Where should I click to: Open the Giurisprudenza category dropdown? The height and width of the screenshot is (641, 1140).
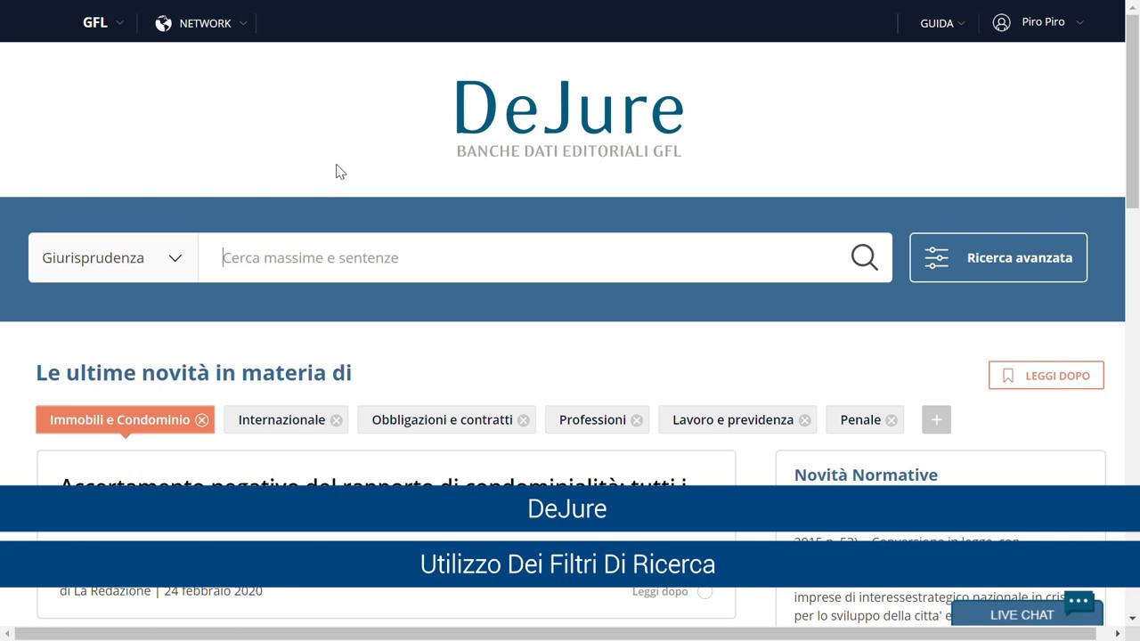[x=113, y=257]
